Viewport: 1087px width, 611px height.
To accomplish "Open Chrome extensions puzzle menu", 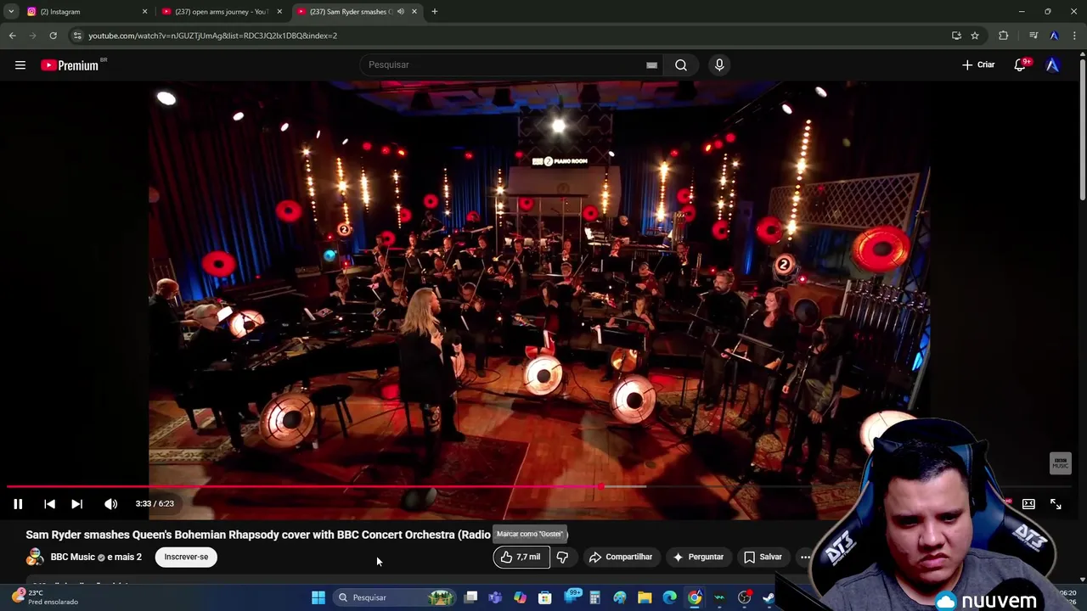I will click(1004, 36).
